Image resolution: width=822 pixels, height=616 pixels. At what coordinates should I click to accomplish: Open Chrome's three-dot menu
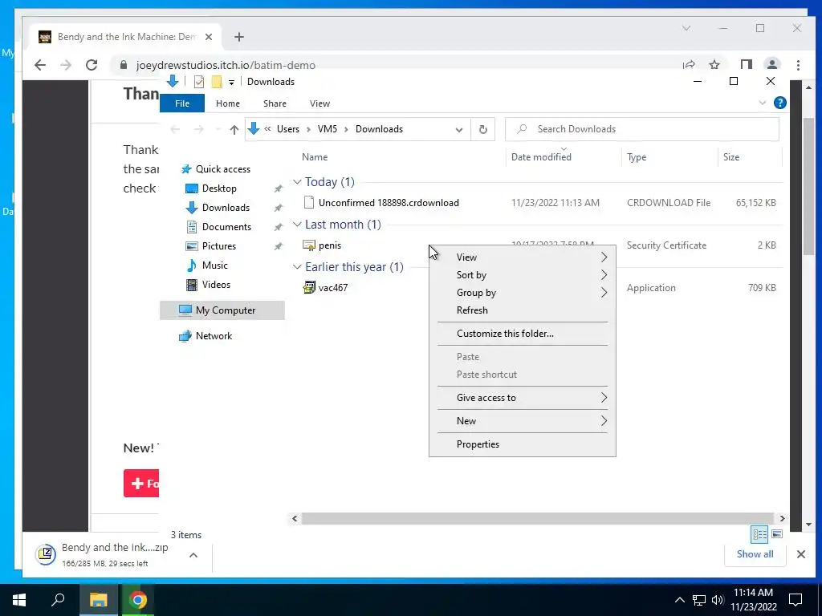798,65
